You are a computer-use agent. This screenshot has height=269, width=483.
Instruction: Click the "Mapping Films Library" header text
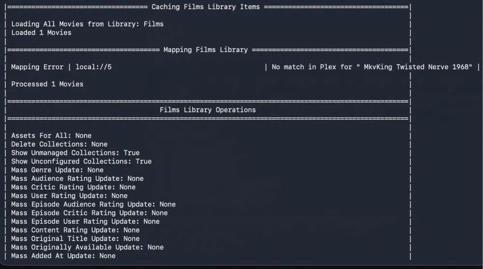coord(206,50)
